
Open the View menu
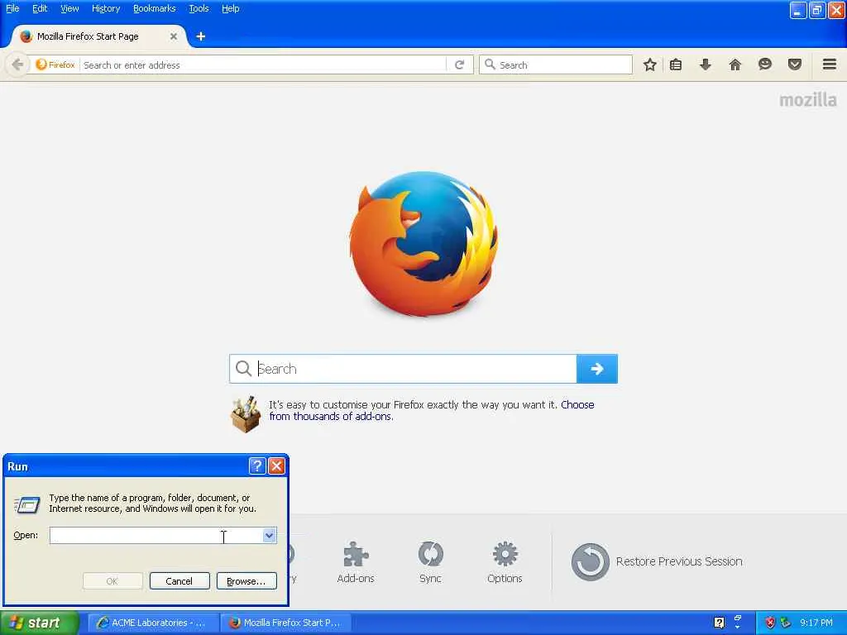pyautogui.click(x=69, y=8)
